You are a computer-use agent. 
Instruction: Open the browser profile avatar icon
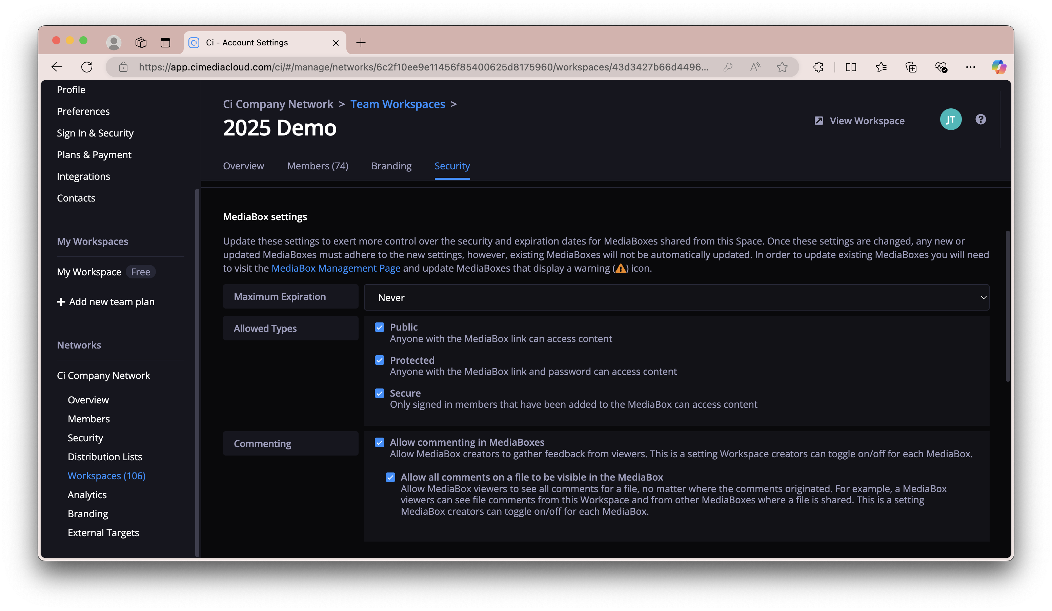[114, 42]
